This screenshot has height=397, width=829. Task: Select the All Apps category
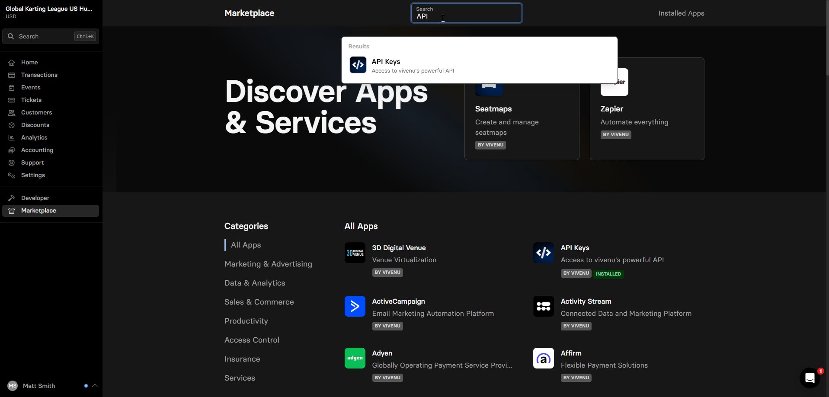coord(246,245)
